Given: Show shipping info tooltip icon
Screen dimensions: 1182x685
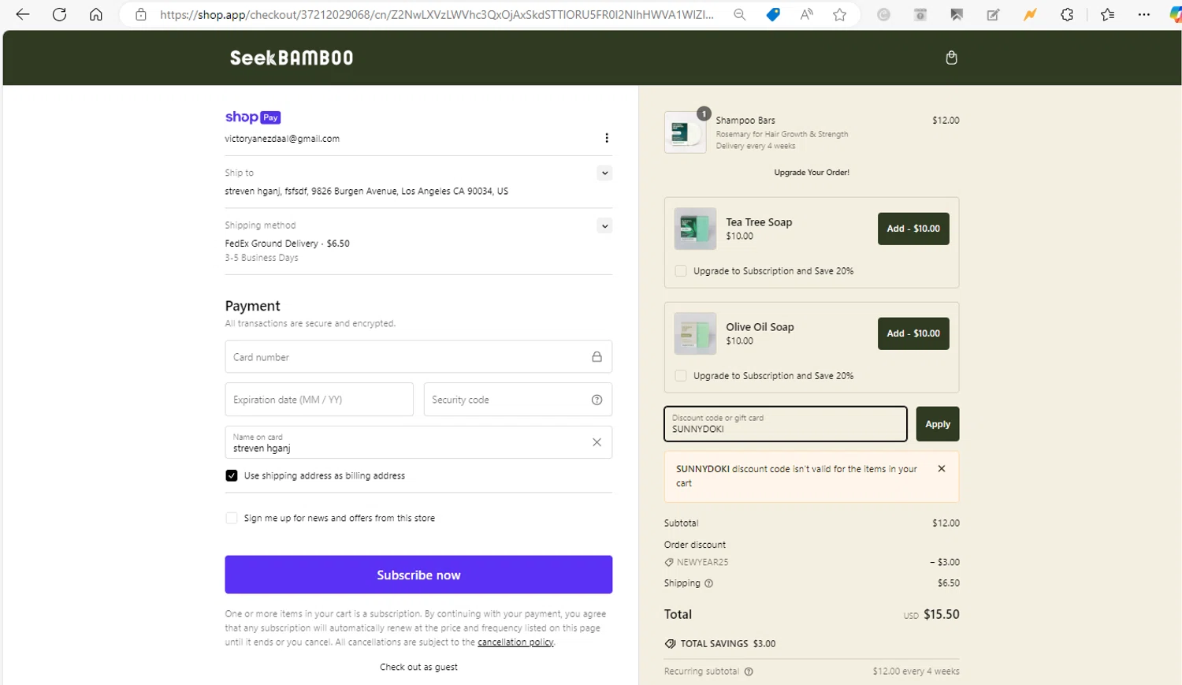Looking at the screenshot, I should [708, 583].
